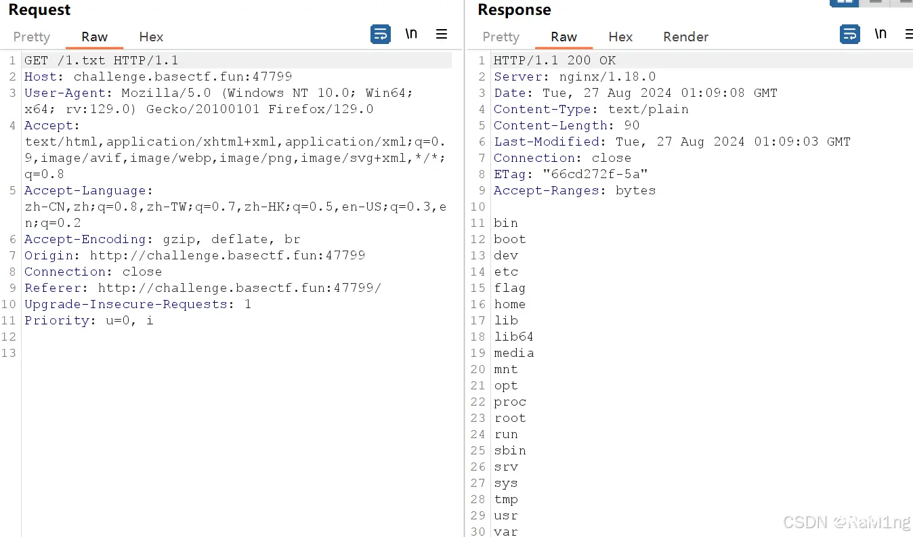Click 'Connection: close' in the Response panel

tap(563, 158)
